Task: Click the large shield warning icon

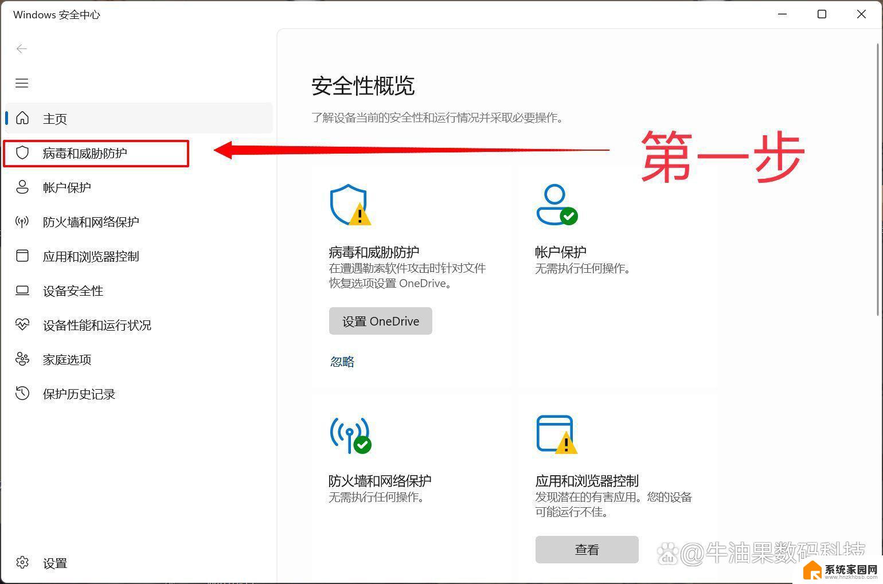Action: 350,205
